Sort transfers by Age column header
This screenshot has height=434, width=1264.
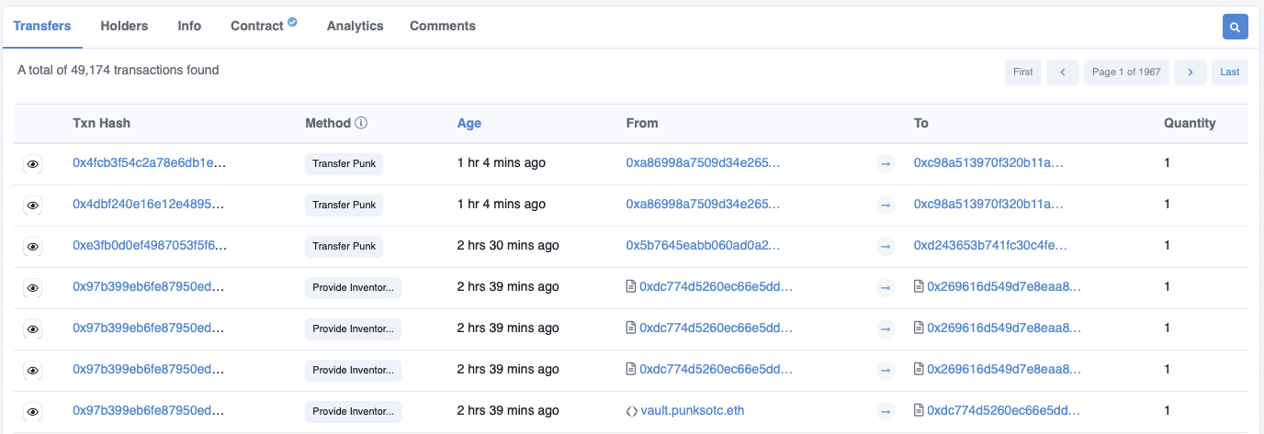pyautogui.click(x=468, y=123)
